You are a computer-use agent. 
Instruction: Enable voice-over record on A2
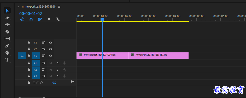65,70
